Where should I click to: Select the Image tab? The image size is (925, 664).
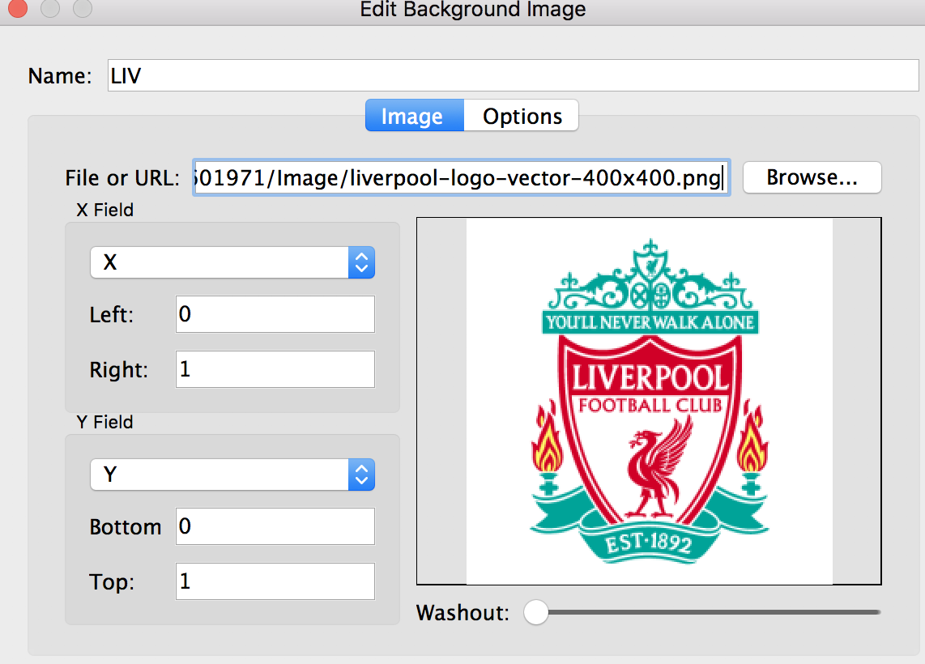412,116
